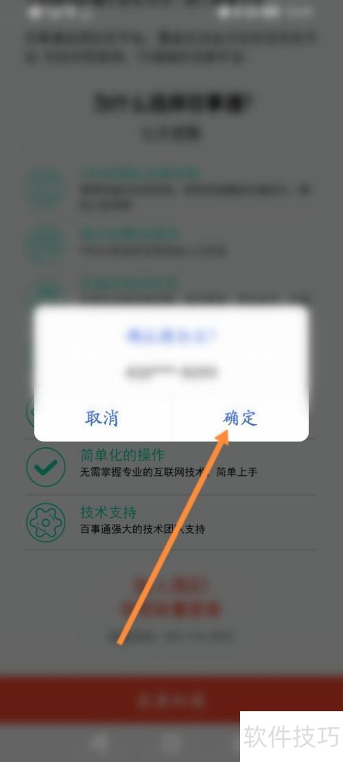Tap the red bar button at bottom

[x=171, y=700]
